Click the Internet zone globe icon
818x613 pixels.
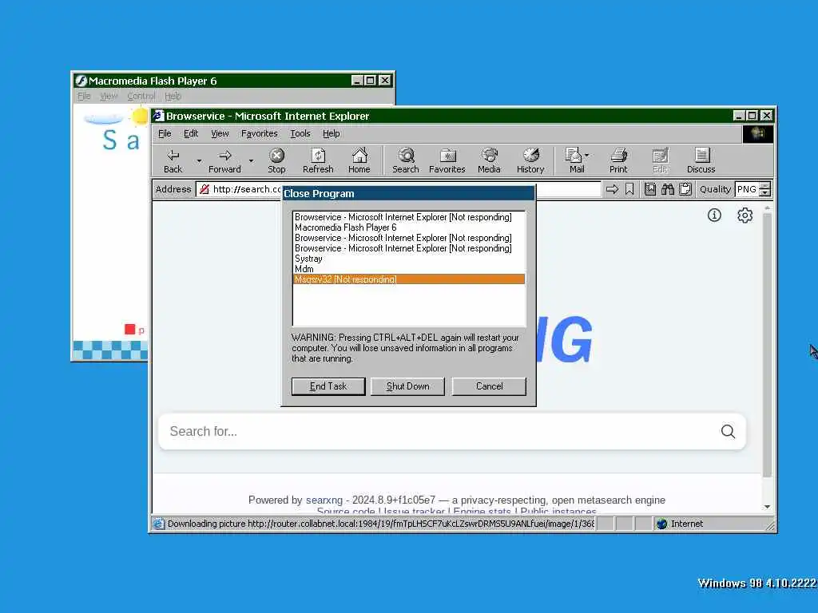662,524
